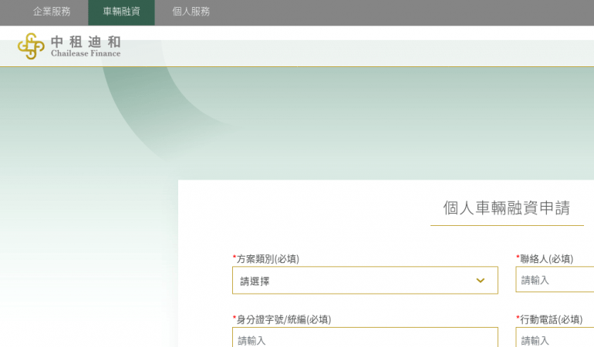Click the Chailease Finance logo icon
This screenshot has width=594, height=347.
click(31, 46)
